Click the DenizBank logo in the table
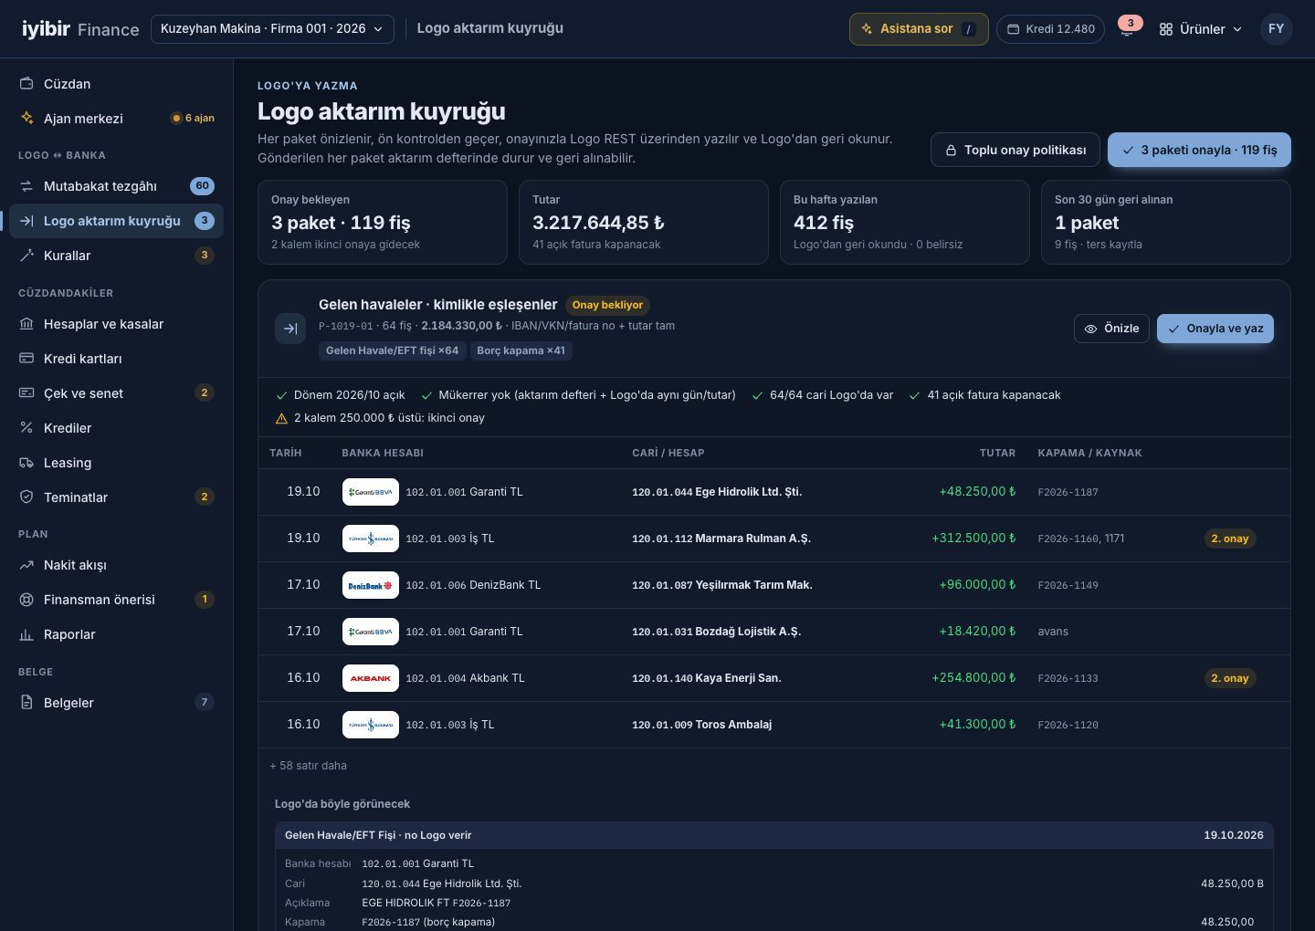 [371, 585]
